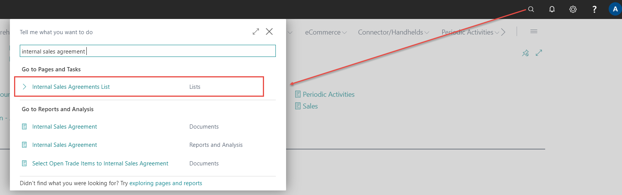
Task: Click the exploring pages and reports link
Action: (165, 183)
